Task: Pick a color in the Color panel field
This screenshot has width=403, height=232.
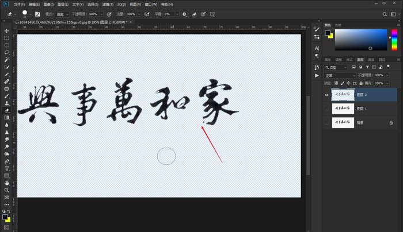Action: (361, 40)
